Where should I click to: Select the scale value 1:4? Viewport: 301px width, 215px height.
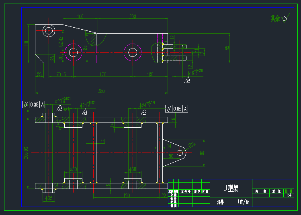(289, 195)
